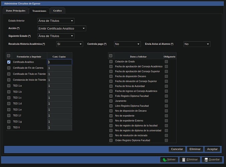Expand Recalcula Historia Académica dropdown
This screenshot has width=226, height=167.
(x=70, y=44)
